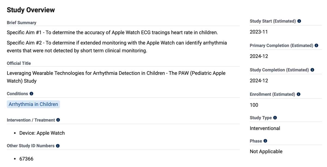This screenshot has width=327, height=167.
Task: Select the Arrhythmia in Children condition tag
Action: [x=33, y=104]
